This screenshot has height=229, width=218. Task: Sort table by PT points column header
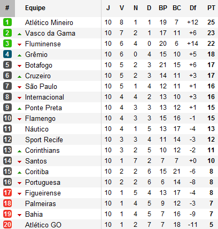211,8
